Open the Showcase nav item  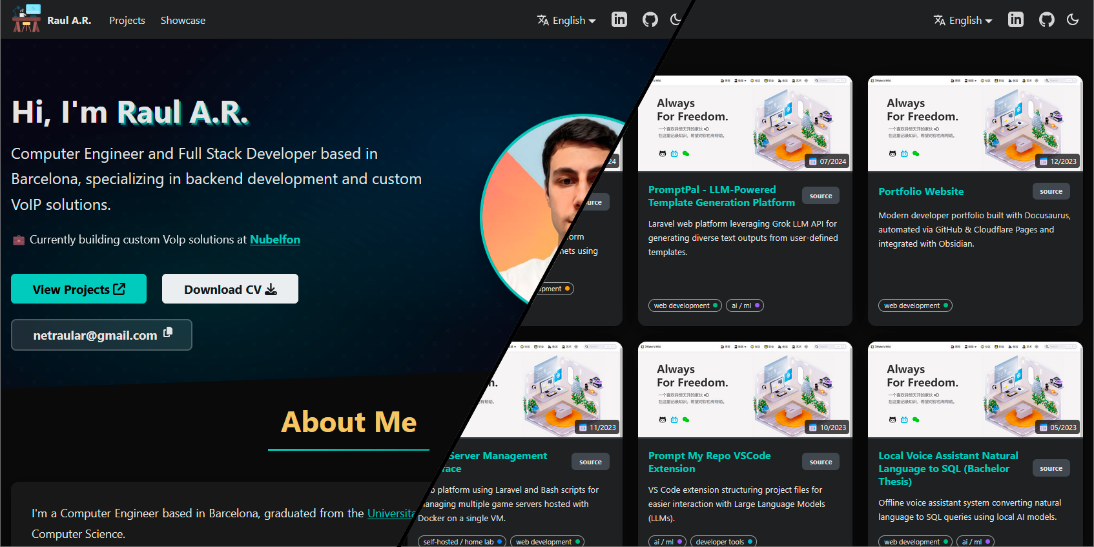(183, 21)
